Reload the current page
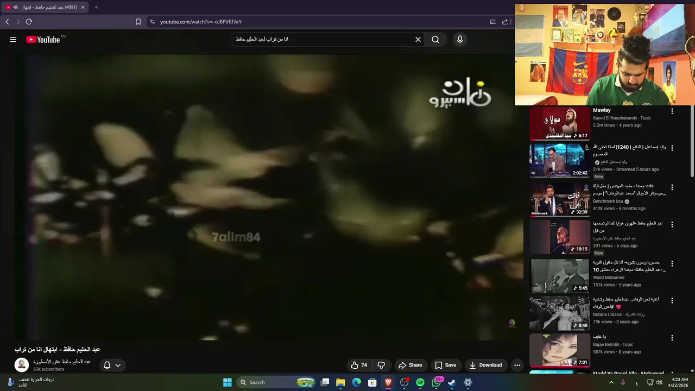 pyautogui.click(x=29, y=22)
